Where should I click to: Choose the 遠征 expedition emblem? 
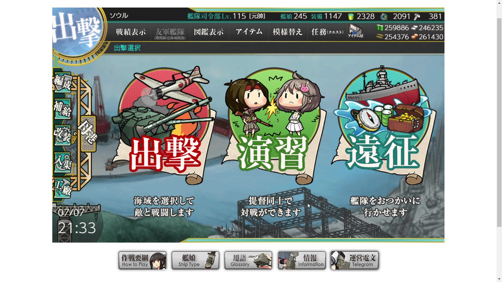[x=383, y=125]
